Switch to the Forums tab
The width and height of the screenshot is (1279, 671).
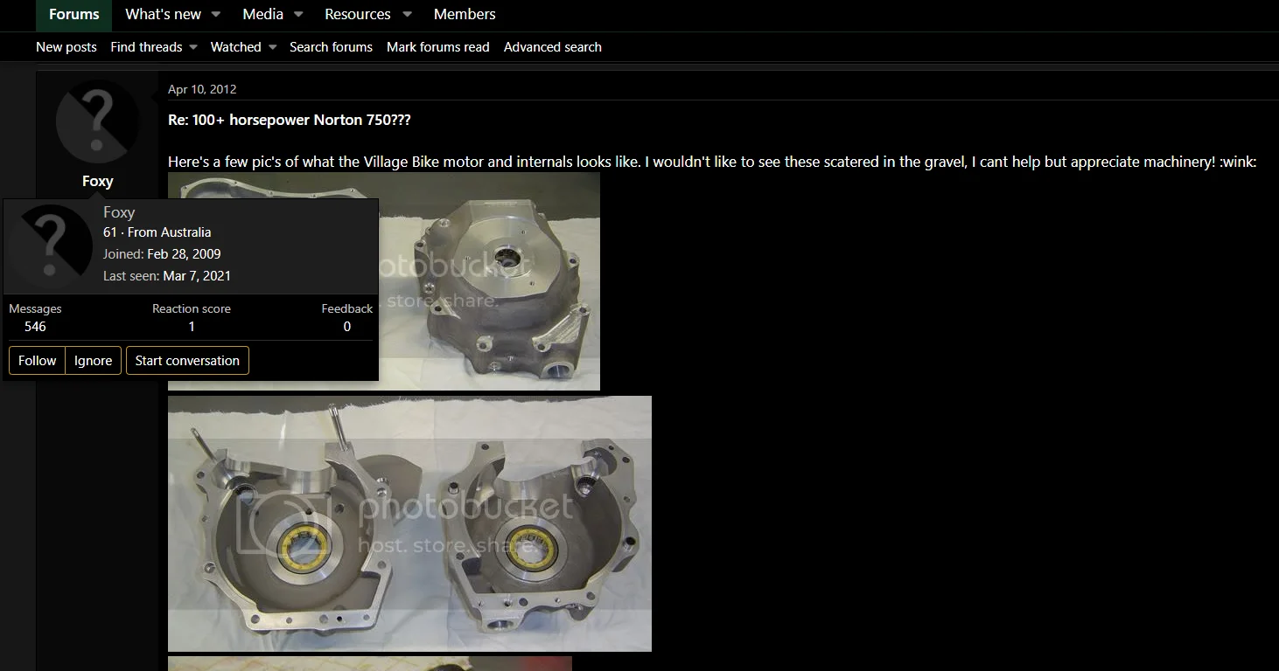click(73, 14)
